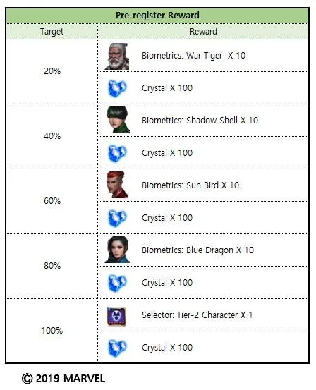Click the crystal icon in the 60% row
Screen dimensions: 316x390
coord(117,218)
